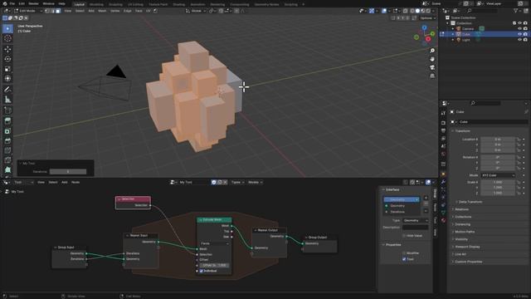Click the Types button in node editor header
The width and height of the screenshot is (531, 299).
pyautogui.click(x=237, y=183)
